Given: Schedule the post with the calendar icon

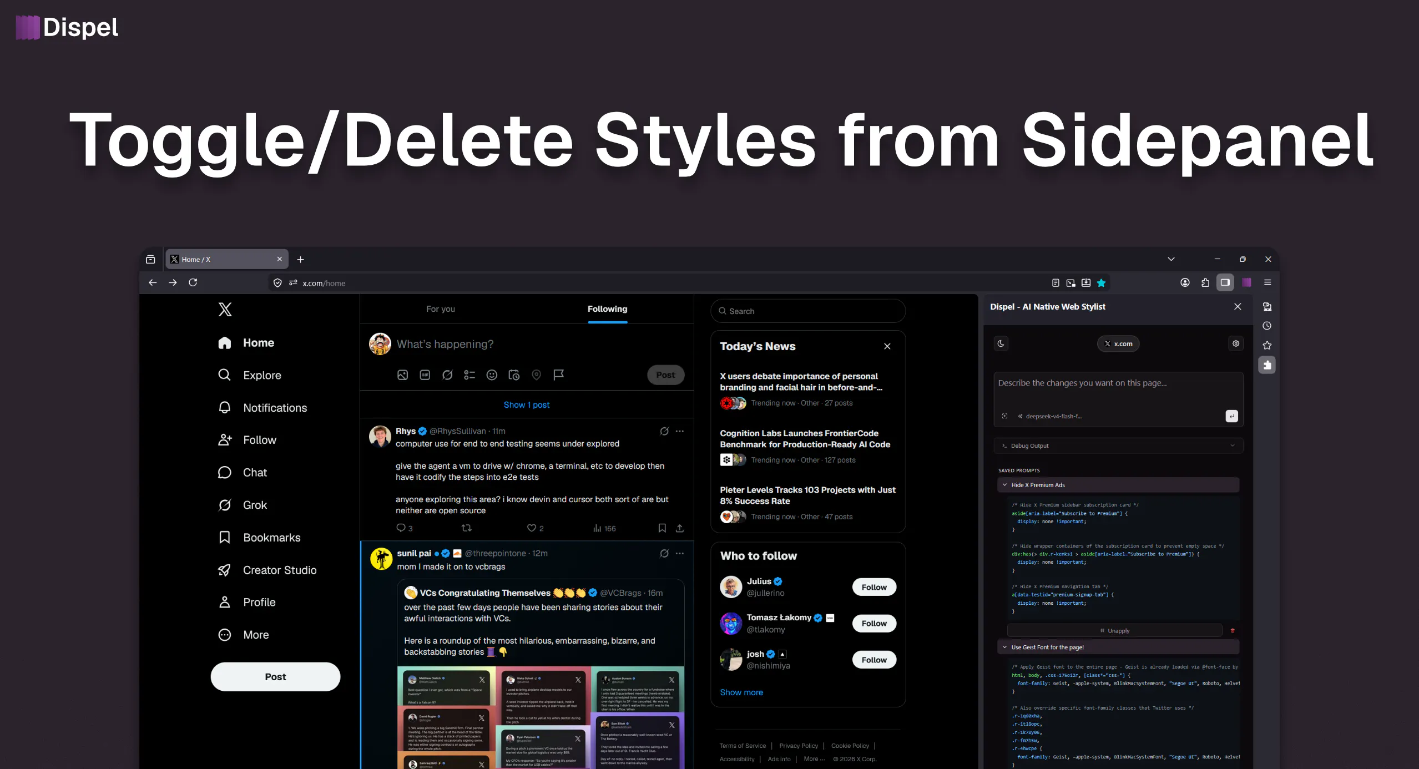Looking at the screenshot, I should (x=514, y=375).
